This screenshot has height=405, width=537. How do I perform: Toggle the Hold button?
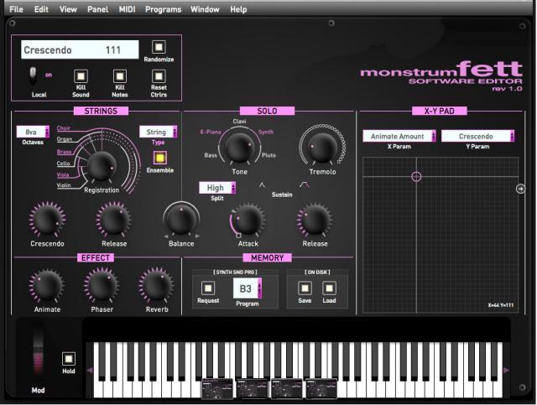69,359
